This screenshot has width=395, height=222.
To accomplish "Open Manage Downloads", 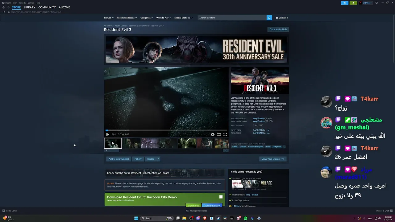I will [x=196, y=211].
